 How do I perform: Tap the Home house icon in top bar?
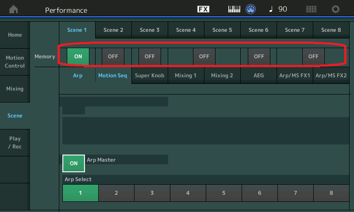coord(14,9)
